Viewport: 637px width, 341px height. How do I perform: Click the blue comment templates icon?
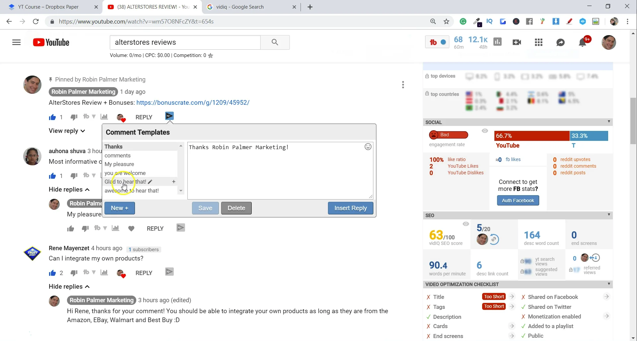pyautogui.click(x=169, y=116)
